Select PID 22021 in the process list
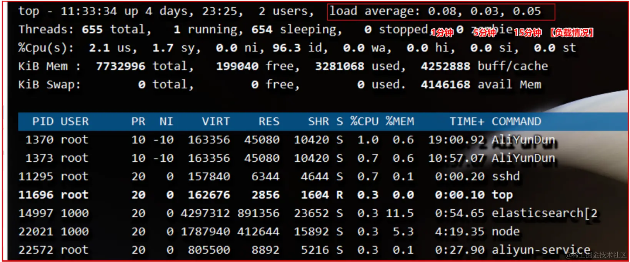 36,232
